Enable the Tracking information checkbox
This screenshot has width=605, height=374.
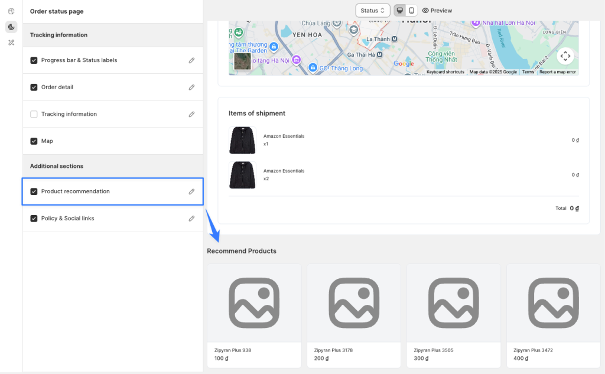click(x=34, y=114)
